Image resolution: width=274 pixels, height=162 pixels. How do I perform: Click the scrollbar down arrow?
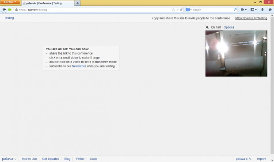tap(272, 160)
